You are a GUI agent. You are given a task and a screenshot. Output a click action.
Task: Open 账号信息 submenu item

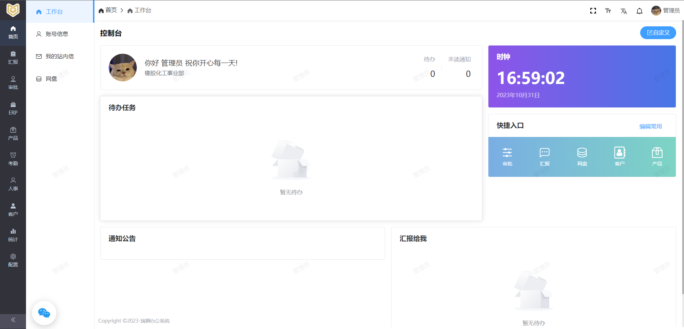coord(57,34)
